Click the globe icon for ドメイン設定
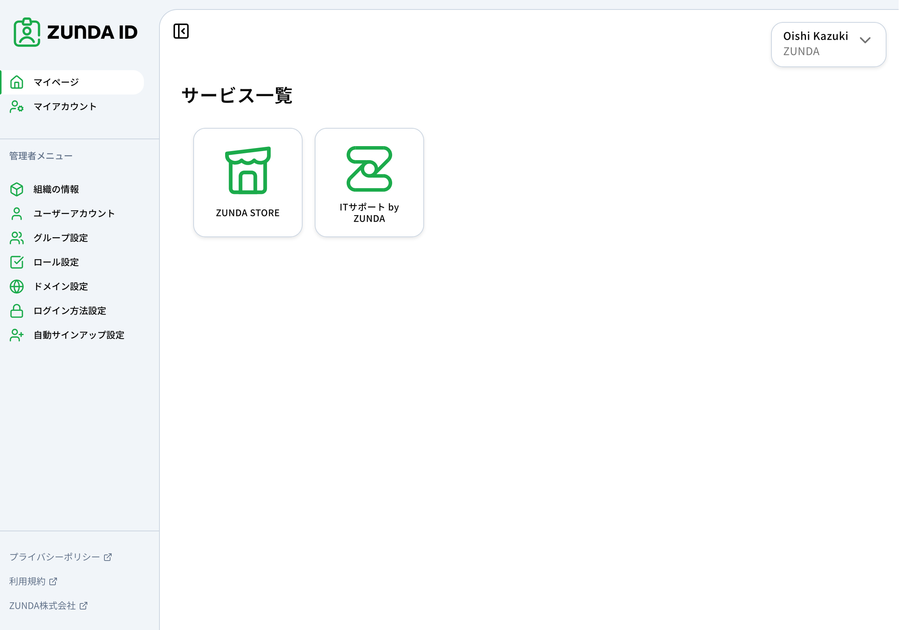Viewport: 899px width, 630px height. [17, 287]
